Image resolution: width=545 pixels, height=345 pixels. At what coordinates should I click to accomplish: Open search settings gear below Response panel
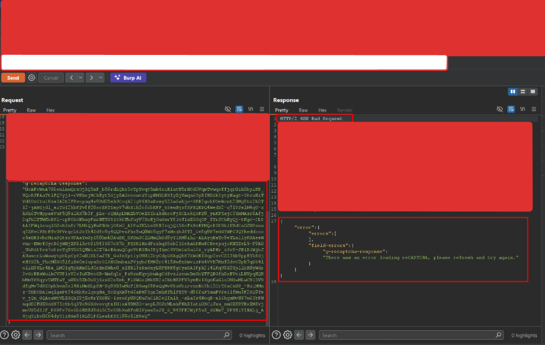[288, 335]
